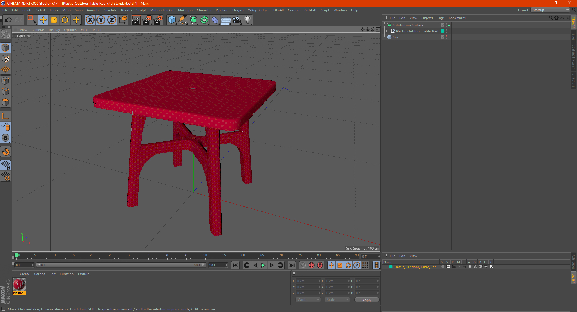Activate the Rotate tool

(65, 20)
